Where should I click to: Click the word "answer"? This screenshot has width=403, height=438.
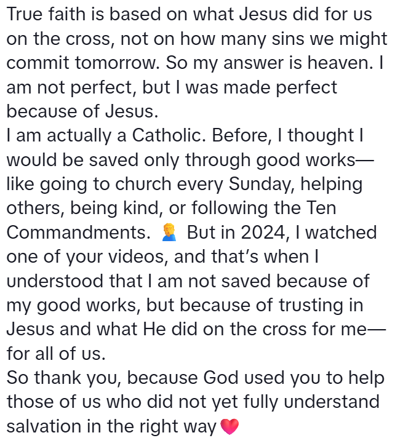[226, 63]
